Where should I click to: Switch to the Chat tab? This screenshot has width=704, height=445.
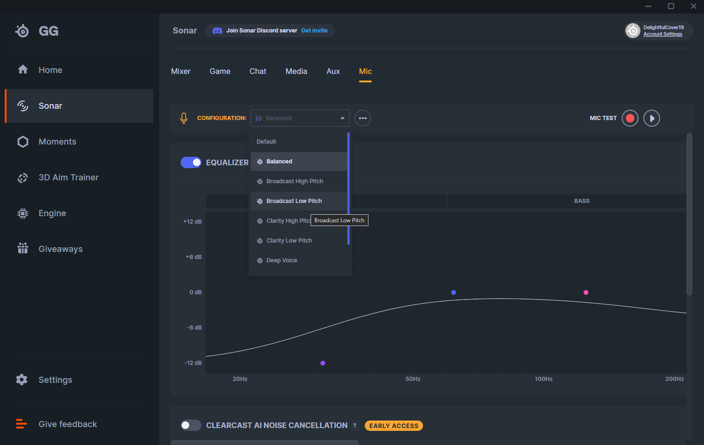tap(258, 71)
